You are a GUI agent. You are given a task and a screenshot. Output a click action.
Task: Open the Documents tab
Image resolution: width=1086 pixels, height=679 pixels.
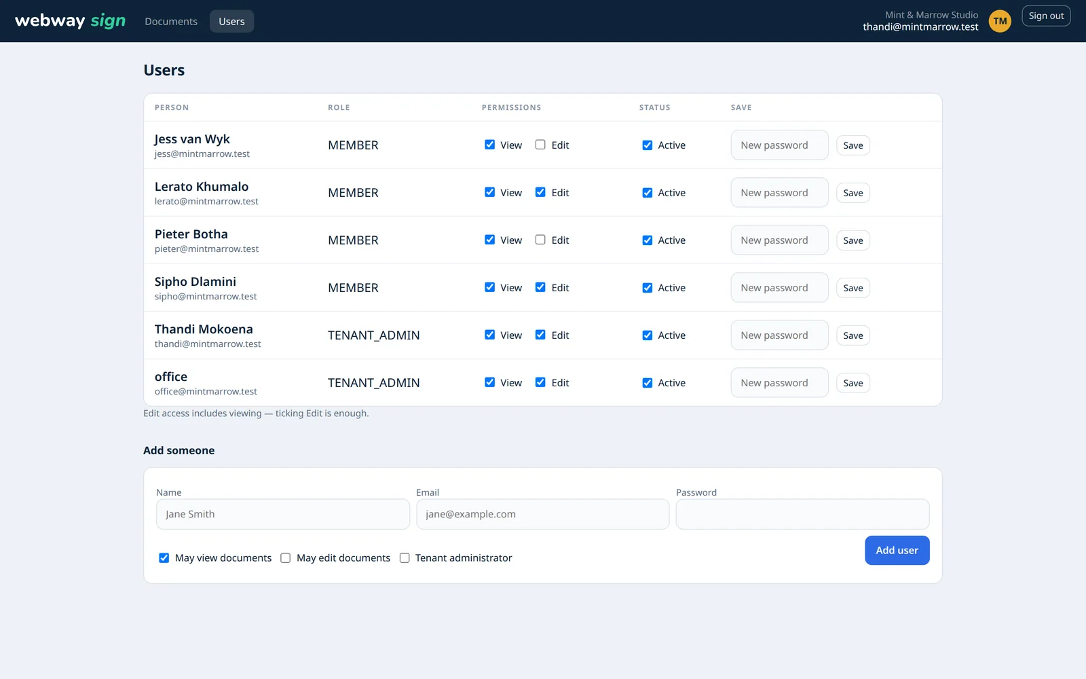pos(171,21)
